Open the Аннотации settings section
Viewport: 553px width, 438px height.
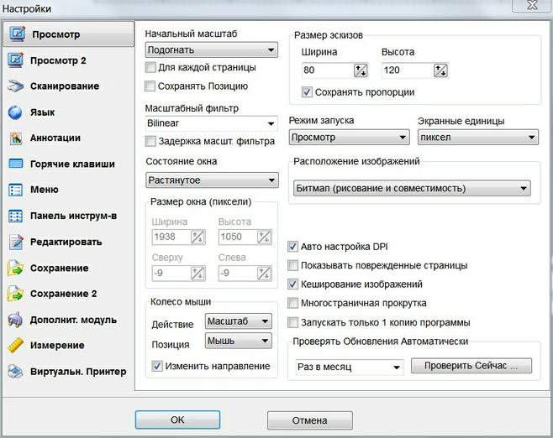tap(55, 138)
